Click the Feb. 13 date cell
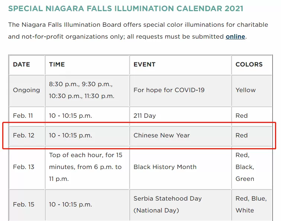This screenshot has width=281, height=221. [x=27, y=168]
